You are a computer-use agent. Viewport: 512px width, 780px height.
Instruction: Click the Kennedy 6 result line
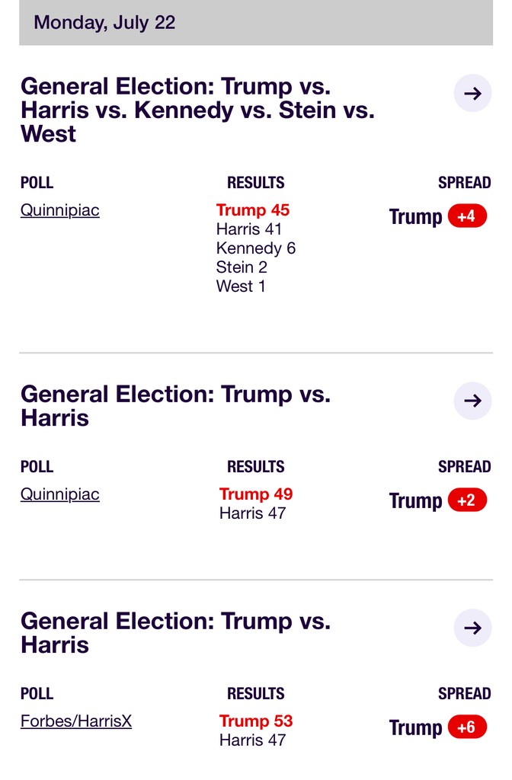click(256, 248)
